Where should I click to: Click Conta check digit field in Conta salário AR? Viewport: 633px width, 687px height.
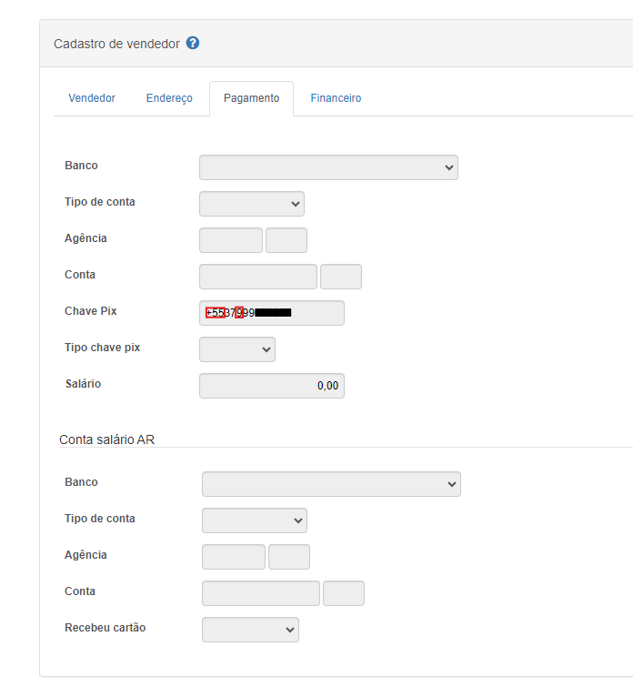(344, 593)
